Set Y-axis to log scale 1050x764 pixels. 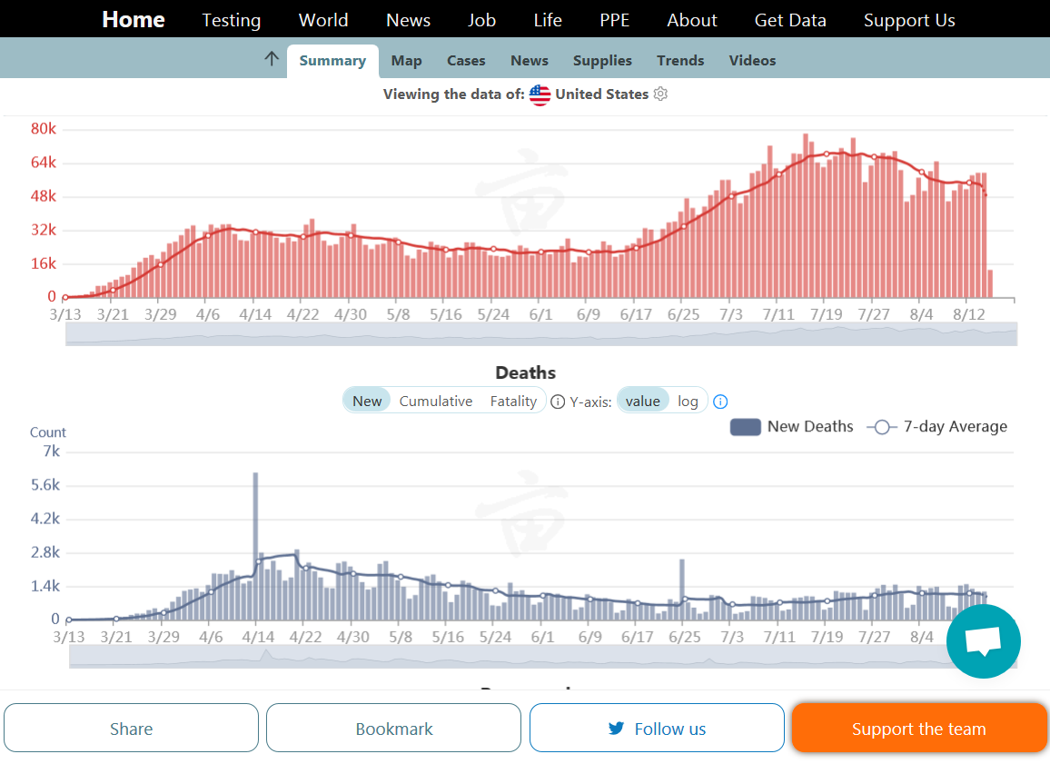pos(688,402)
